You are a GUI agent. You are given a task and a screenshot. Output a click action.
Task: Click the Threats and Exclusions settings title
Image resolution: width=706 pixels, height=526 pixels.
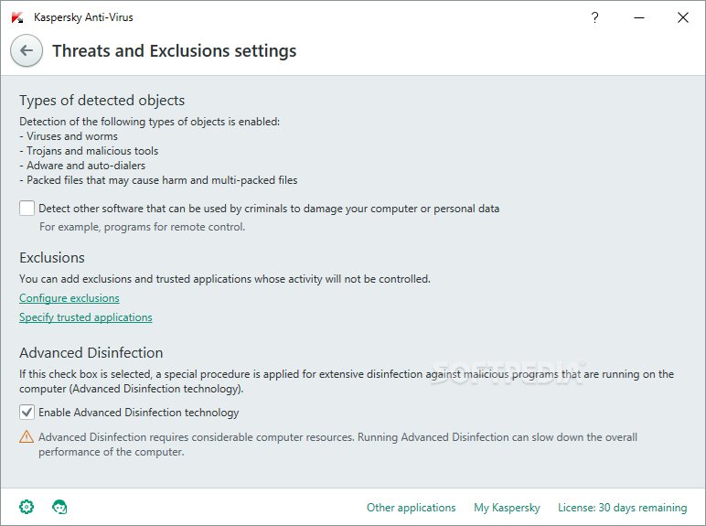(x=174, y=51)
